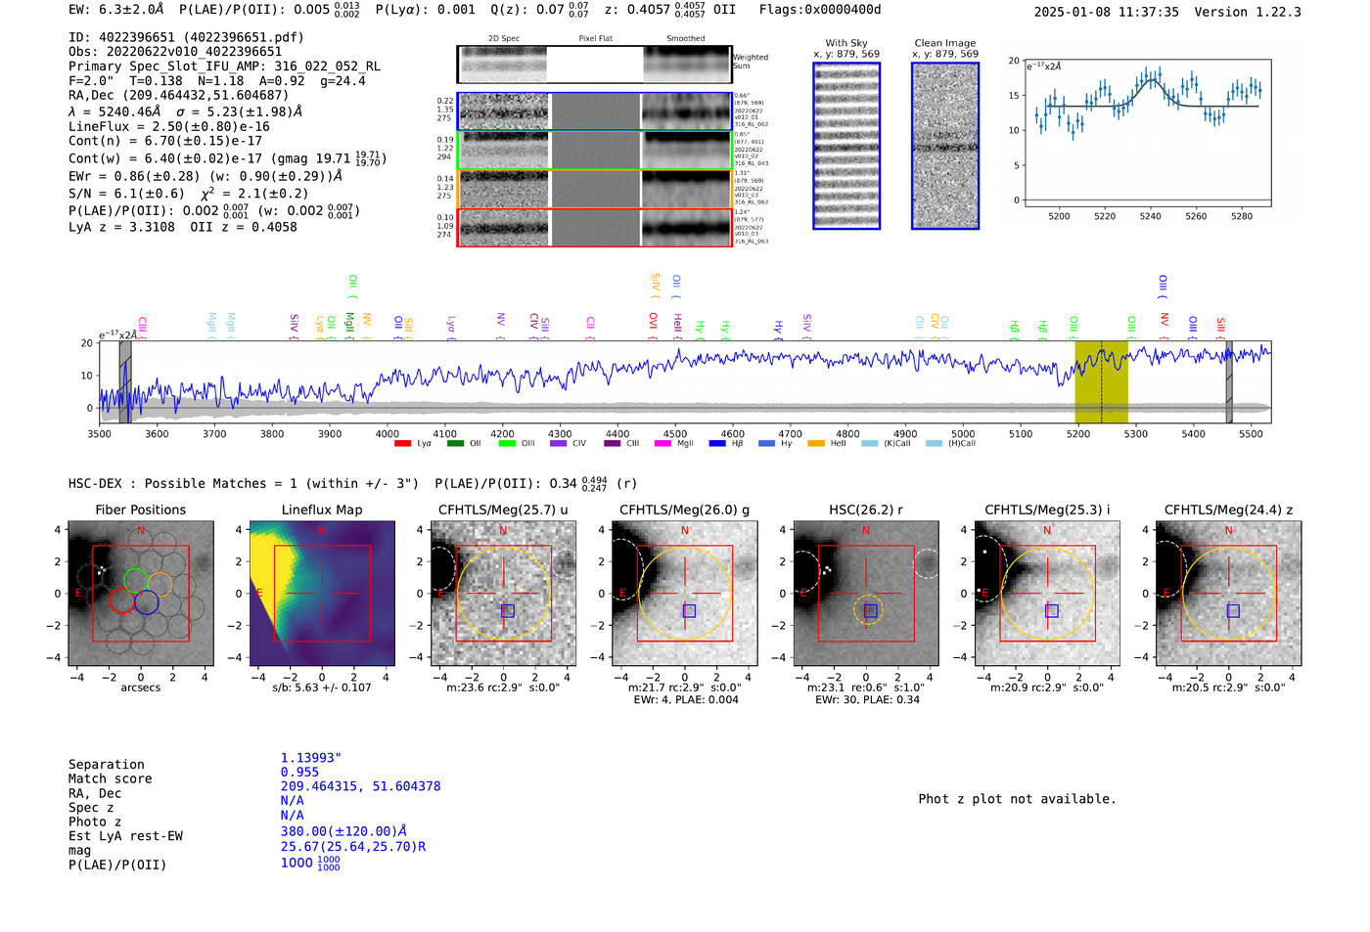Click the Match score value 0.955
The width and height of the screenshot is (1370, 932).
tap(299, 773)
